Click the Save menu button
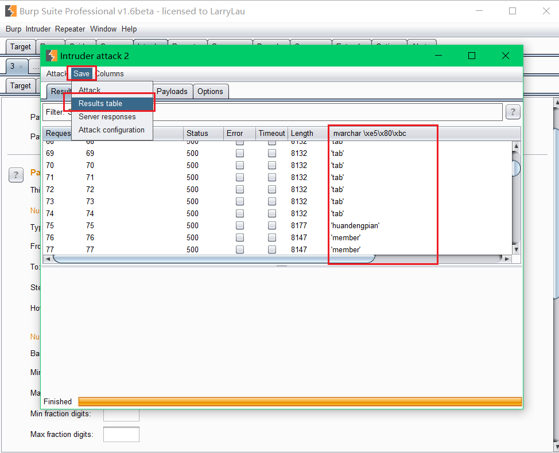The height and width of the screenshot is (453, 559). pyautogui.click(x=81, y=73)
